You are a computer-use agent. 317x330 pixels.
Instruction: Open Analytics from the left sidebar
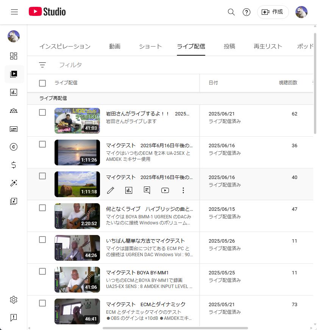(14, 92)
